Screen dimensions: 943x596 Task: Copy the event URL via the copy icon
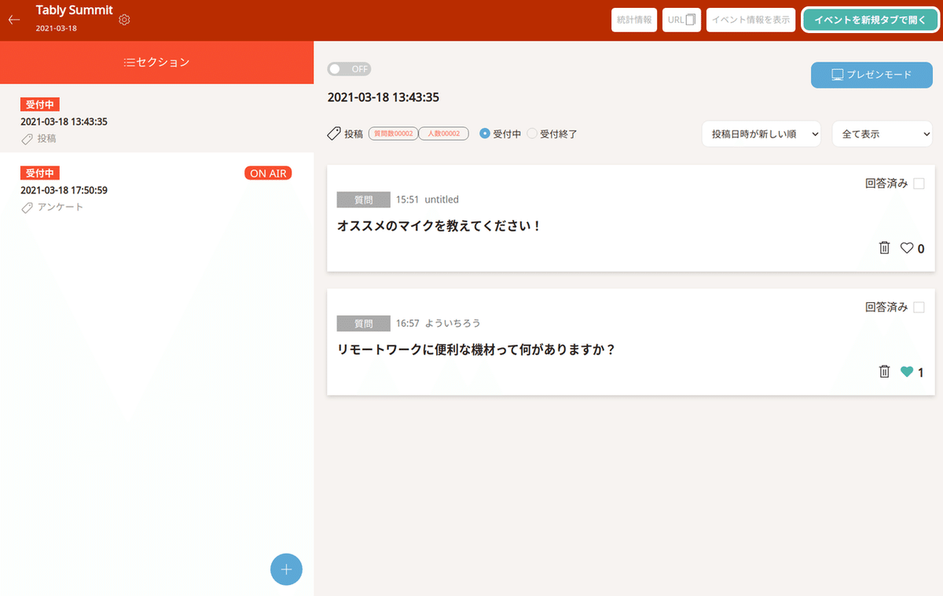tap(692, 20)
